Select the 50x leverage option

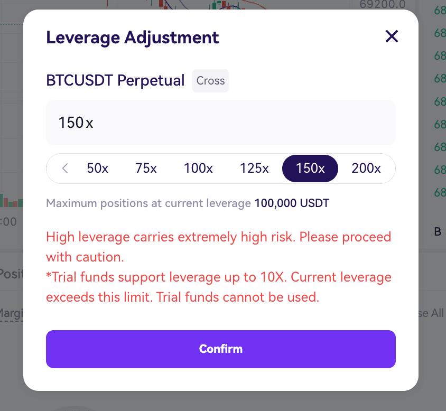(98, 169)
